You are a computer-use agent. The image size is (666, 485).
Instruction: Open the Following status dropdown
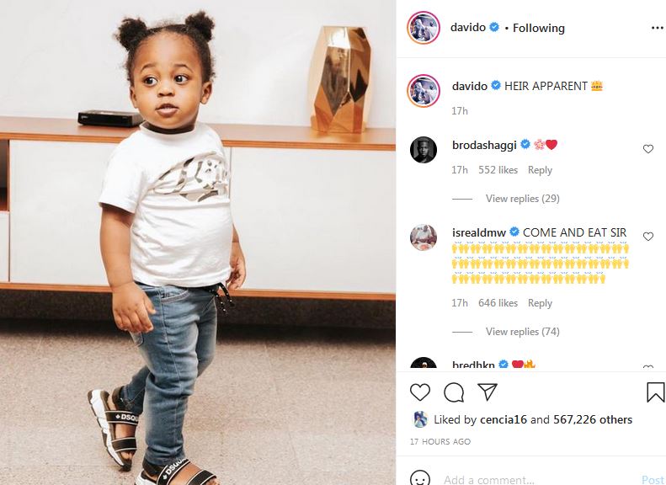point(539,28)
